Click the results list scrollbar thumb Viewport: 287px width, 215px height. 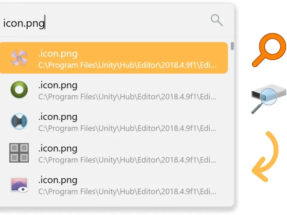pos(232,46)
